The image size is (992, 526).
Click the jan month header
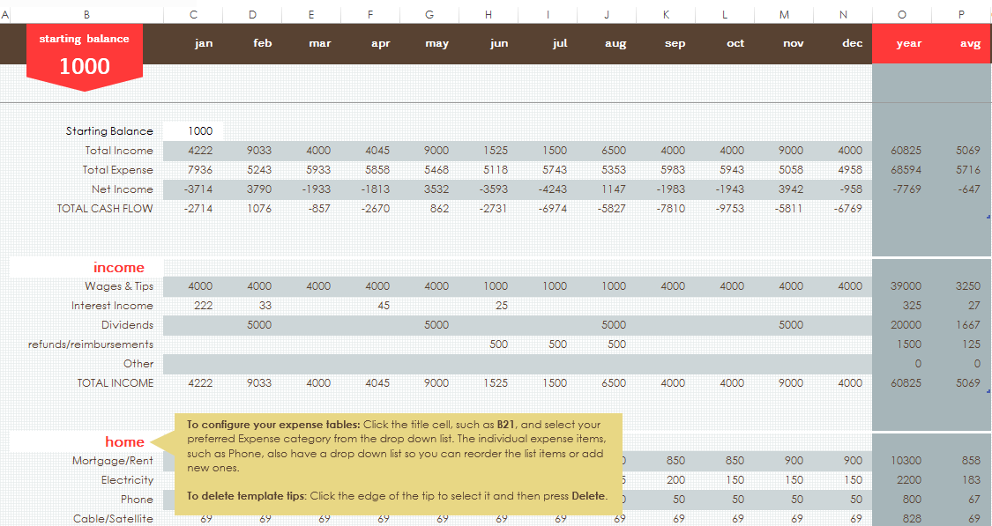pyautogui.click(x=204, y=44)
